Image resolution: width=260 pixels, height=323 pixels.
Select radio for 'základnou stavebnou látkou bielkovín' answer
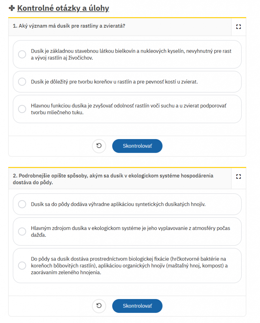(22, 55)
